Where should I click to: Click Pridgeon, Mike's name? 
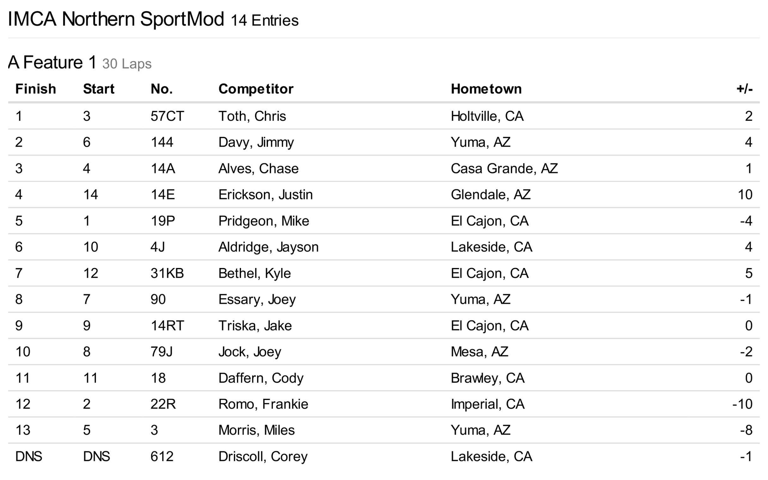263,221
